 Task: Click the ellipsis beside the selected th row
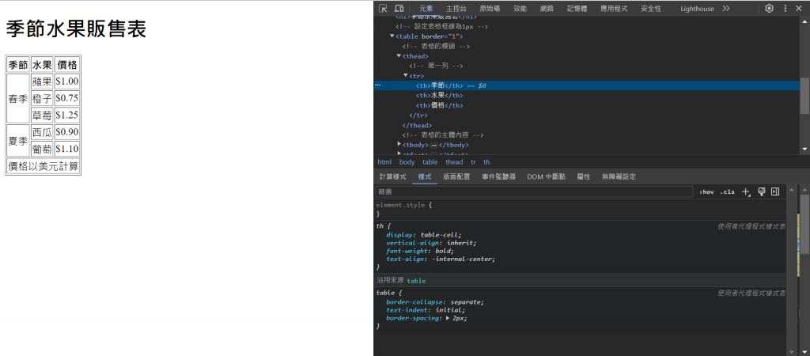pyautogui.click(x=377, y=85)
